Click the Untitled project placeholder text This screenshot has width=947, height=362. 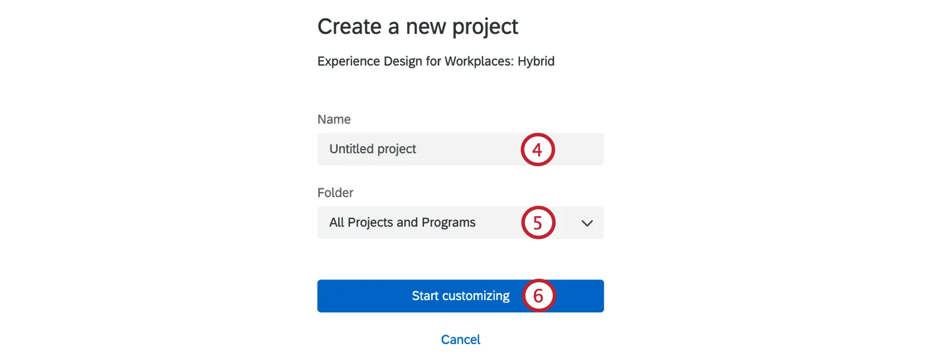tap(372, 149)
